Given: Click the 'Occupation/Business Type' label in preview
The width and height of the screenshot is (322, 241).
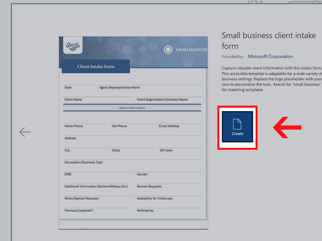Looking at the screenshot, I should coord(83,162).
